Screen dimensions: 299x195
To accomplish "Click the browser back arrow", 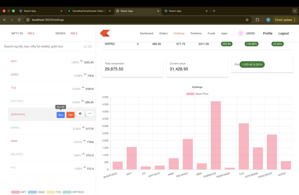I will pyautogui.click(x=4, y=20).
